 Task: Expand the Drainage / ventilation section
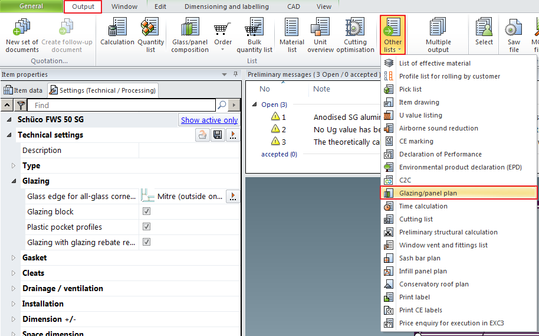pos(14,289)
